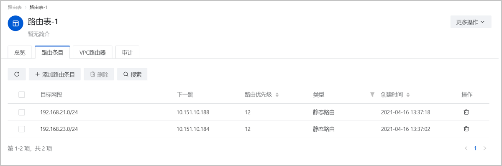This screenshot has width=502, height=166.
Task: Click the 搜索 button
Action: (x=132, y=74)
